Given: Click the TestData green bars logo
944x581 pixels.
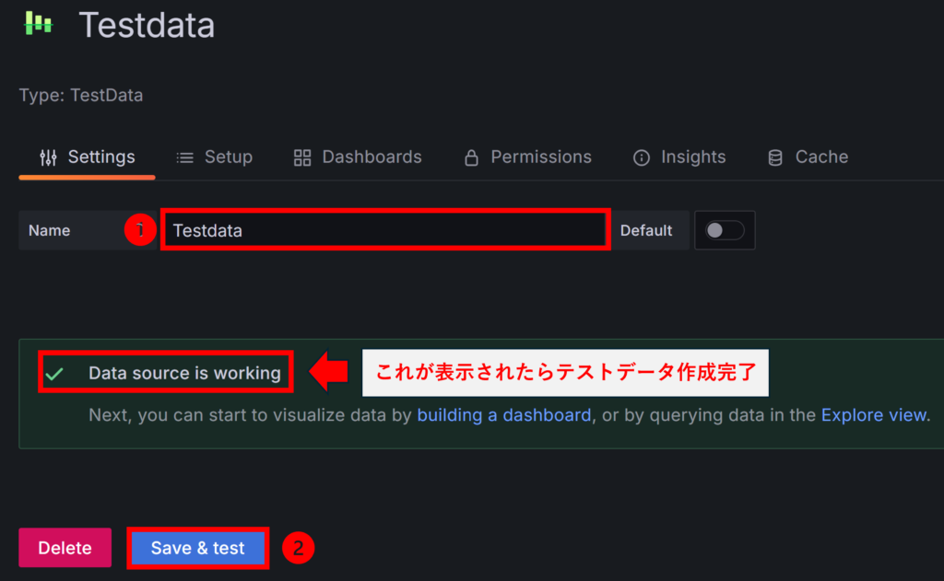Looking at the screenshot, I should click(x=39, y=24).
